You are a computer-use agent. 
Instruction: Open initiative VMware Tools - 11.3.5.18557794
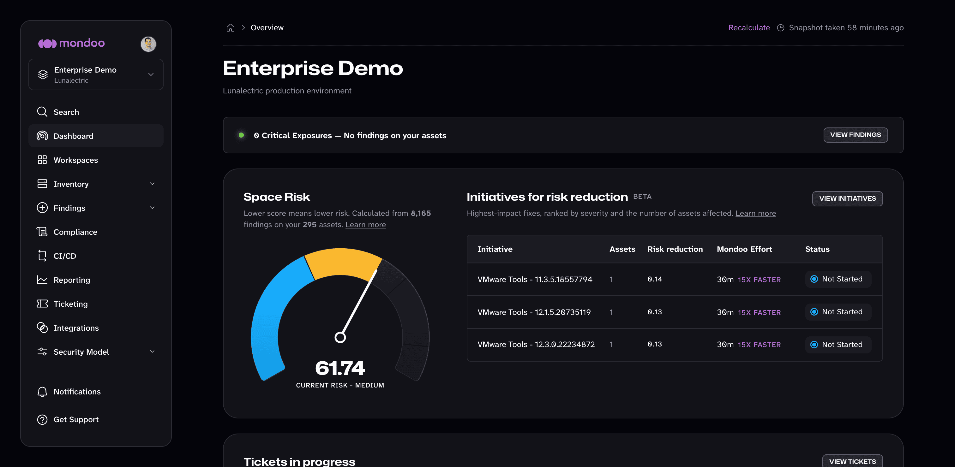click(535, 279)
